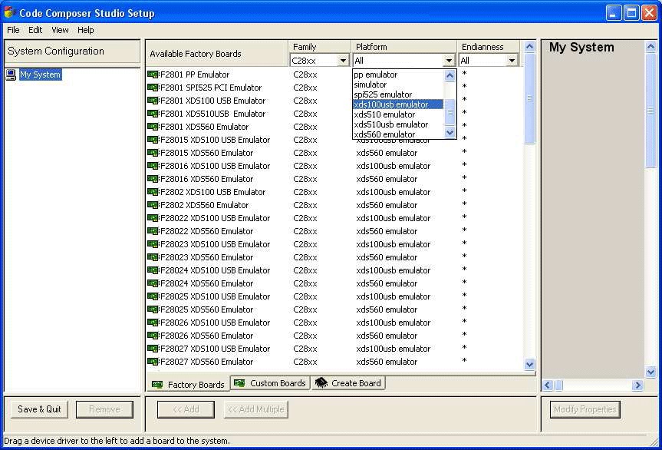Viewport: 662px width, 450px height.
Task: Open the Help menu
Action: coord(86,30)
